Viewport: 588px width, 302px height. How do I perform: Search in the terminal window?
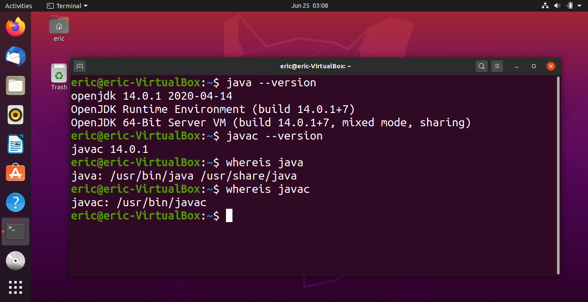pyautogui.click(x=482, y=66)
